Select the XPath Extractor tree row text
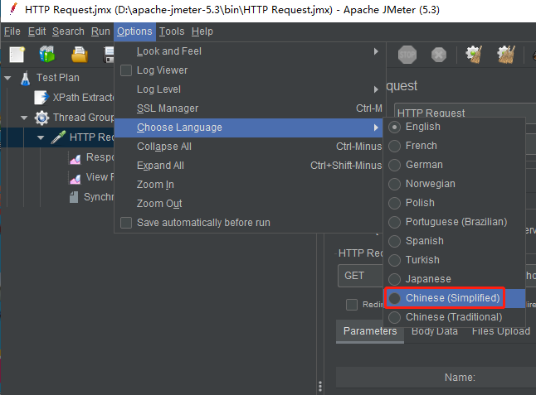 click(x=83, y=98)
